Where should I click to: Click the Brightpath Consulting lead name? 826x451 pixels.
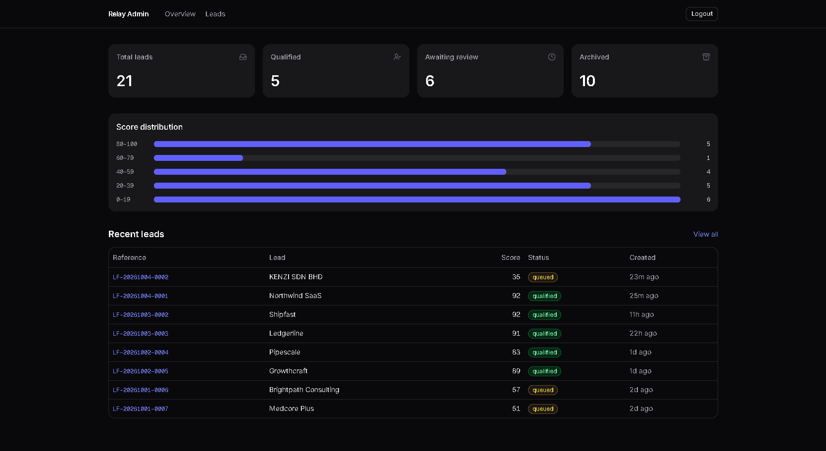click(x=304, y=390)
